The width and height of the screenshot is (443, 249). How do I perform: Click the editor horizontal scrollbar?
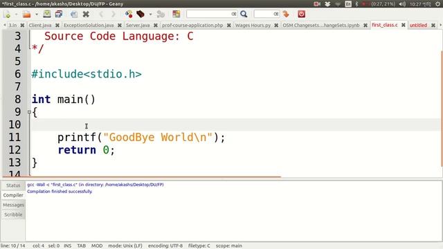141,177
